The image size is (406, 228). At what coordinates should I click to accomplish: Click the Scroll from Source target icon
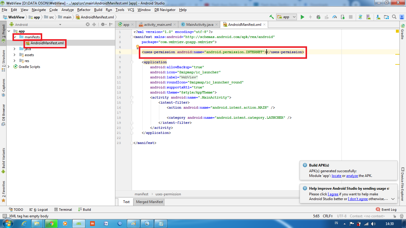[x=88, y=25]
